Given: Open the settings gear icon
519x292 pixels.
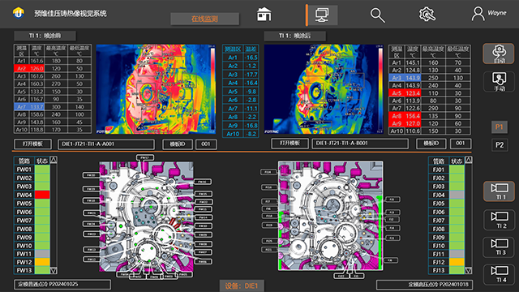Looking at the screenshot, I should click(427, 15).
